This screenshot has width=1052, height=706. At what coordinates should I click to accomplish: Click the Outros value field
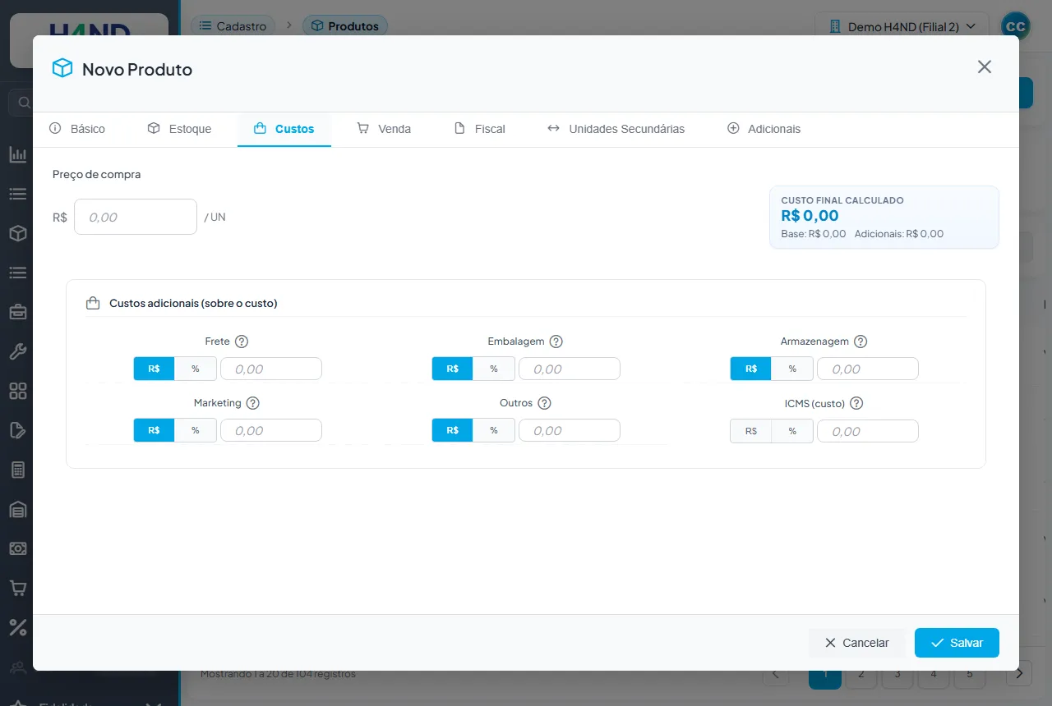pos(570,430)
